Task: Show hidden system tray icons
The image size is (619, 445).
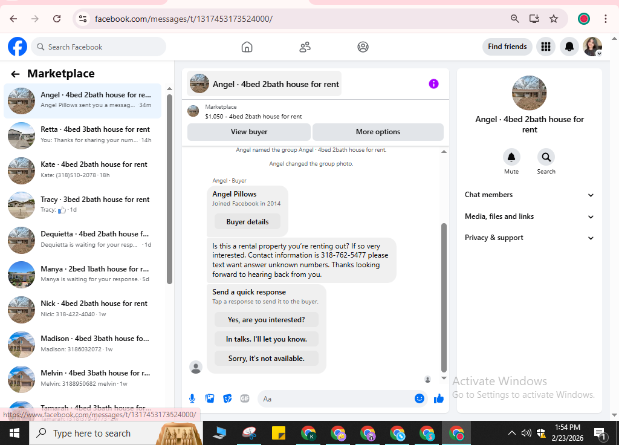Action: click(511, 433)
